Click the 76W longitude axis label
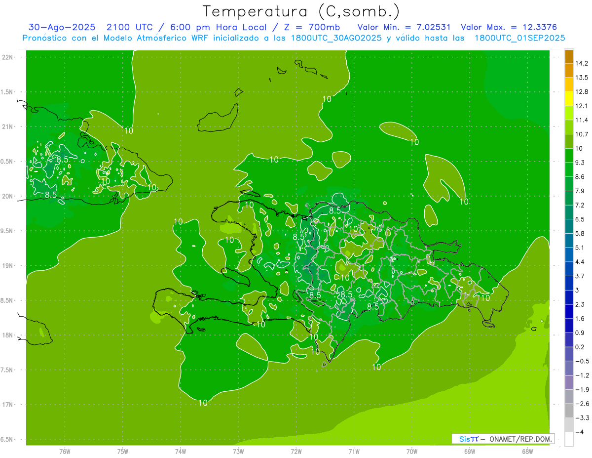Screen dimensions: 592x458 pyautogui.click(x=65, y=451)
